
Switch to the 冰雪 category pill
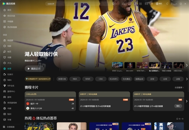178,79
